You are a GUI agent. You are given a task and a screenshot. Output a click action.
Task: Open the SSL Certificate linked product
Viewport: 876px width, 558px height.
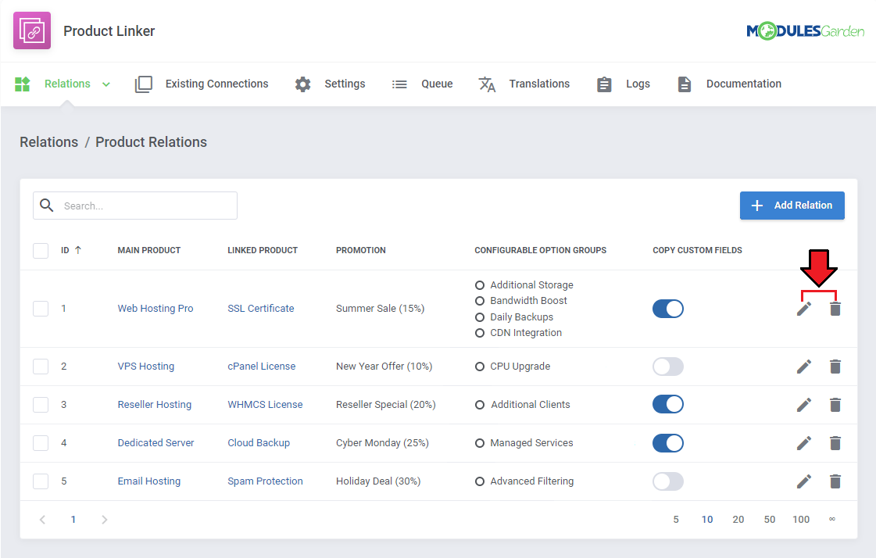[x=261, y=309]
